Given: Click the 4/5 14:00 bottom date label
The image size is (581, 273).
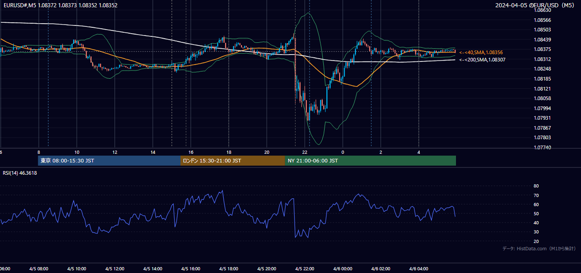Looking at the screenshot, I should (153, 269).
